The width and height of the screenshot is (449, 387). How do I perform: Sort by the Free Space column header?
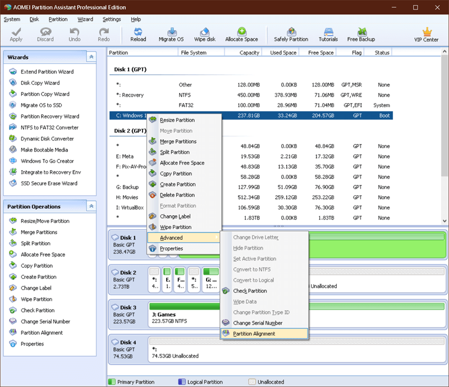tap(318, 52)
